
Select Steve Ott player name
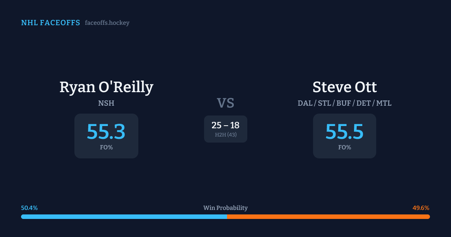coord(345,87)
